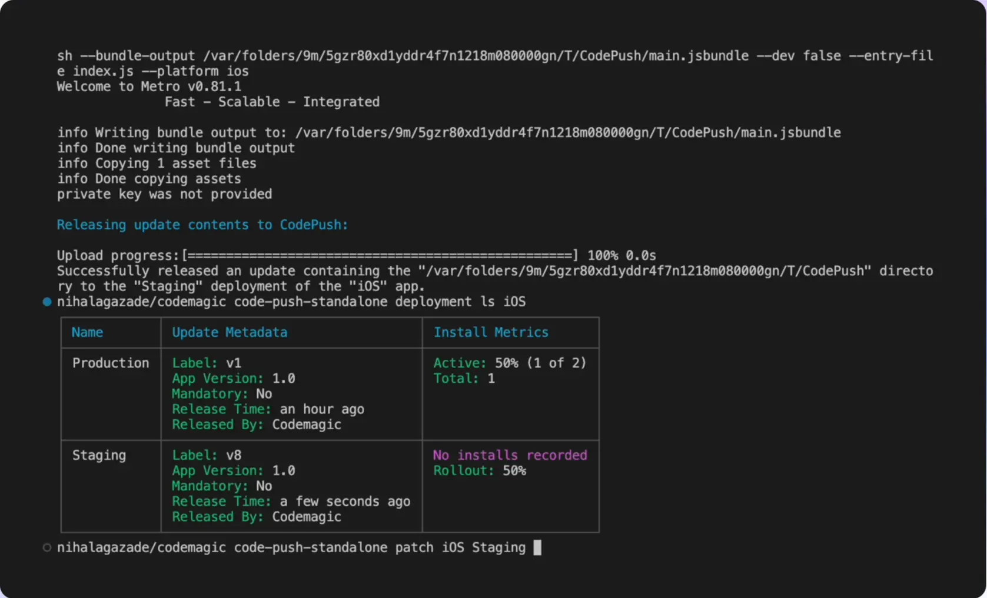This screenshot has width=987, height=598.
Task: Click 'Label: v8' in Staging row
Action: 207,455
